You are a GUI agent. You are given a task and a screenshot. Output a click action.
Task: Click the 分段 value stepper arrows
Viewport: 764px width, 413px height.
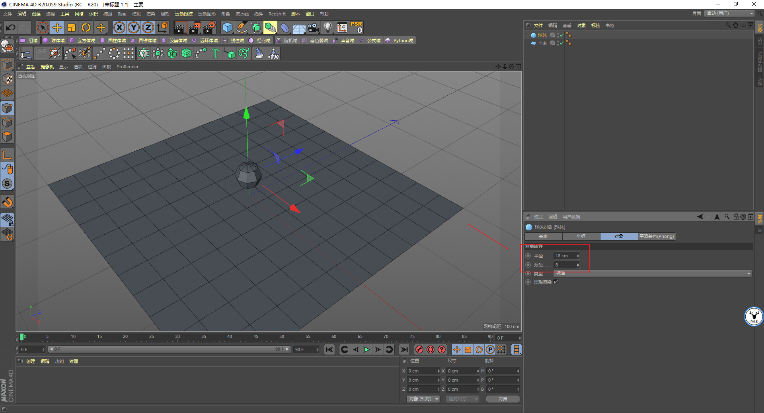tap(578, 265)
